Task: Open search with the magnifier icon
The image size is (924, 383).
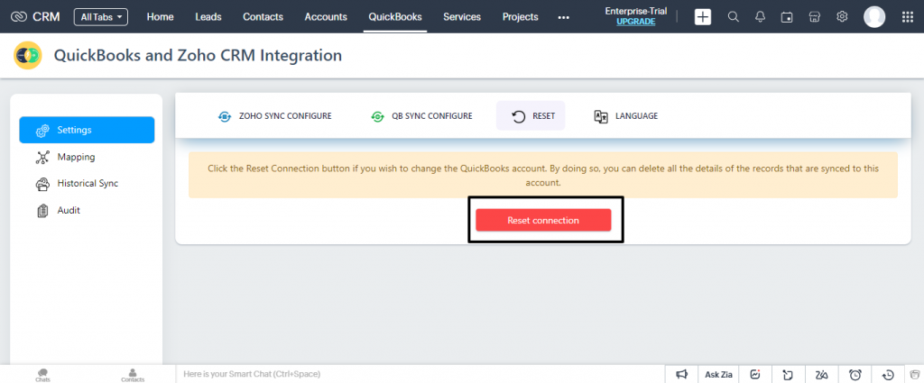Action: (x=733, y=16)
